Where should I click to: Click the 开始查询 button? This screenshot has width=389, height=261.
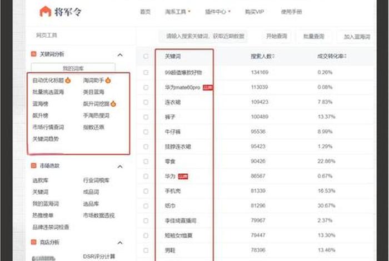[277, 36]
